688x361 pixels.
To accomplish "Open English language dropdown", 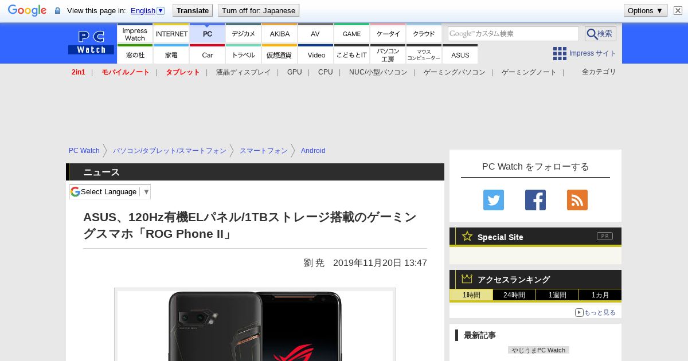I will click(147, 10).
